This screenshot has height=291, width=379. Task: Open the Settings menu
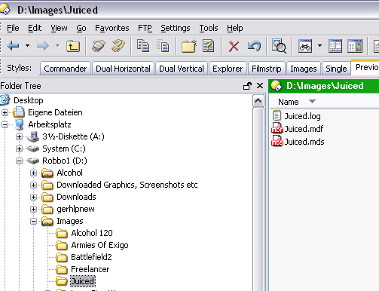(176, 28)
